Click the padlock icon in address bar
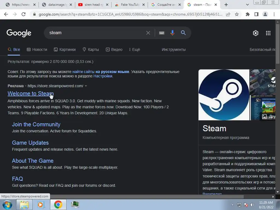This screenshot has width=280, height=210. click(x=34, y=14)
